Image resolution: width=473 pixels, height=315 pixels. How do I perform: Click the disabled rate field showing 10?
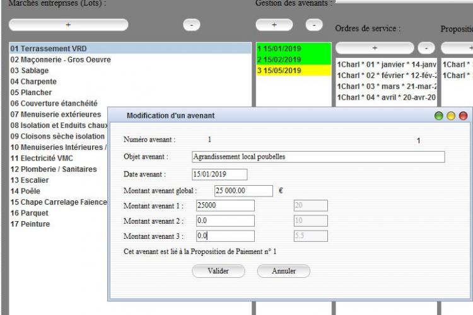(311, 220)
